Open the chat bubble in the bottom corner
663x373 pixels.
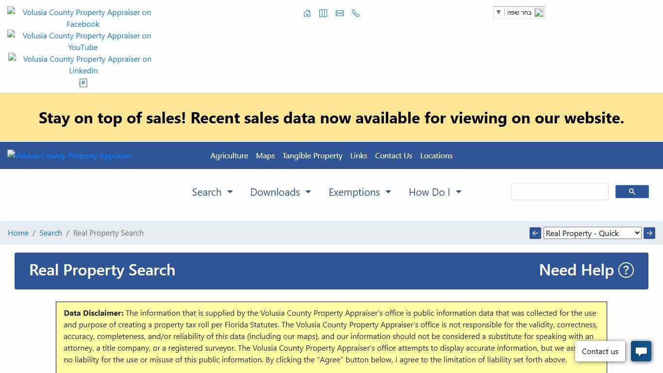click(x=641, y=351)
